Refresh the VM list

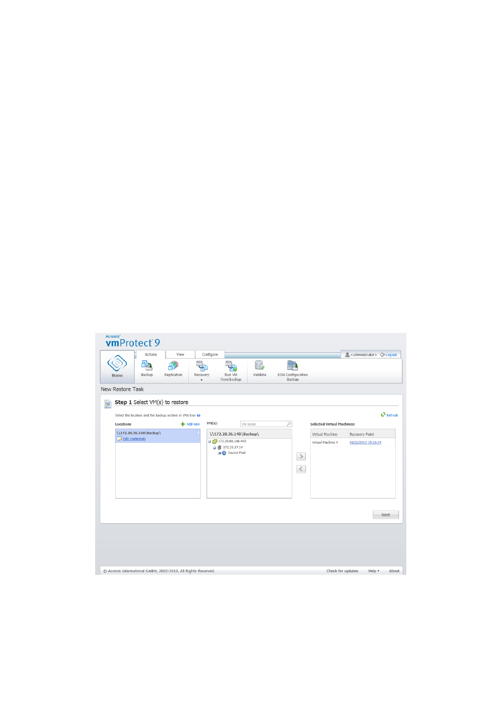click(390, 415)
